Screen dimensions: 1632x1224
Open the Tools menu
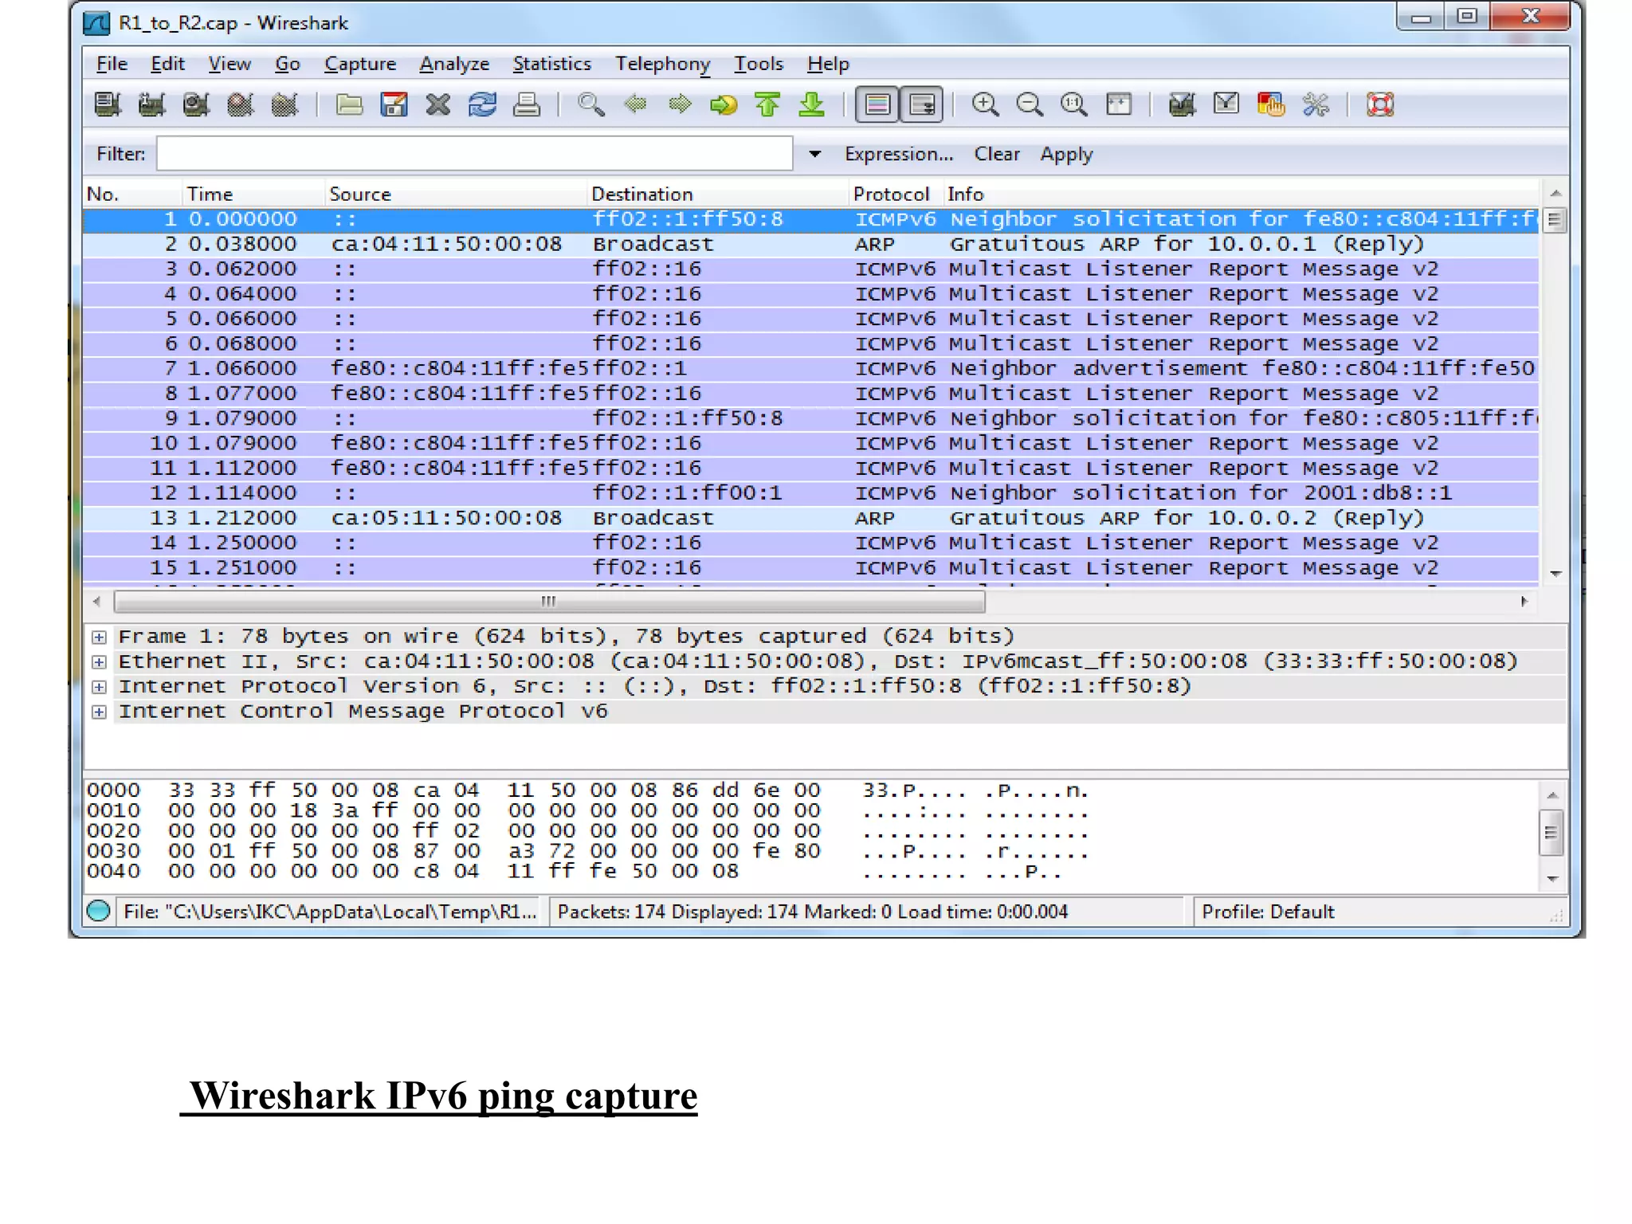coord(759,64)
